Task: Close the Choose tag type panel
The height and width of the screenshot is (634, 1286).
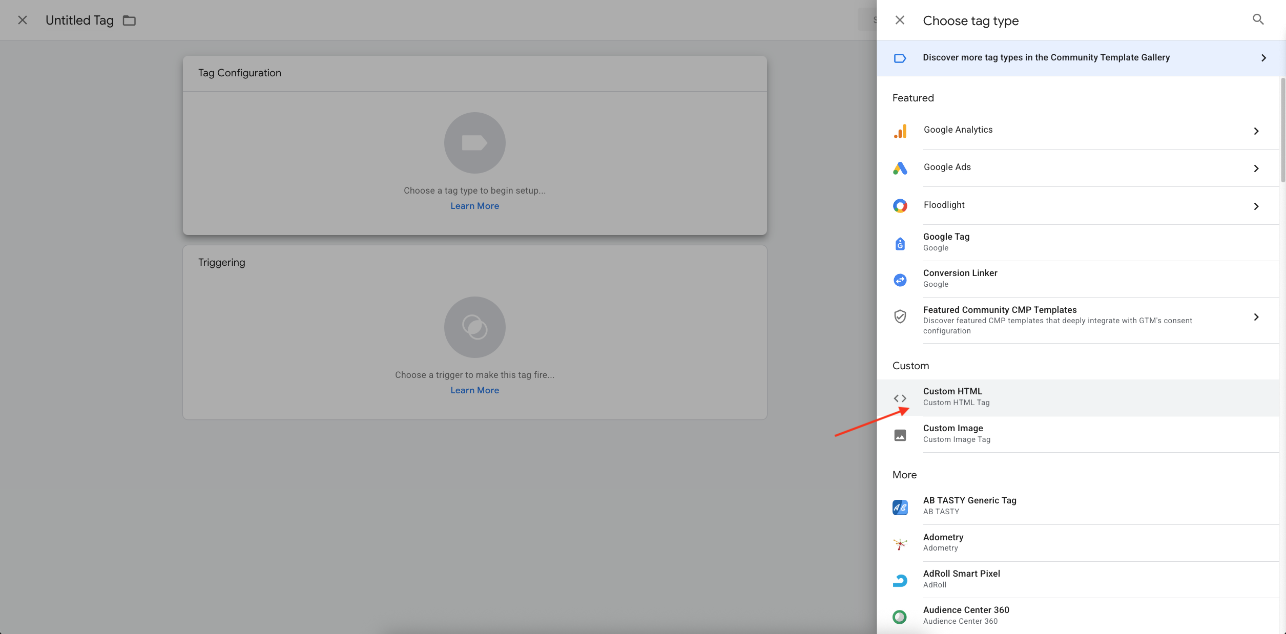Action: tap(900, 20)
